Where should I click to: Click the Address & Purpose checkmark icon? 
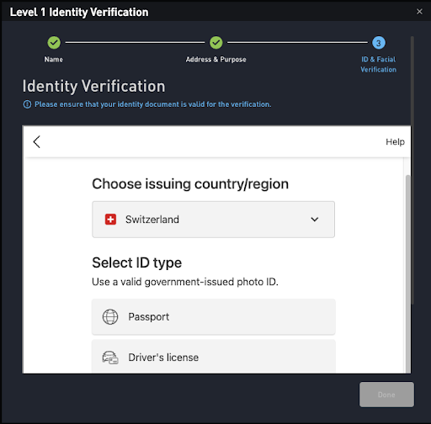pyautogui.click(x=215, y=43)
